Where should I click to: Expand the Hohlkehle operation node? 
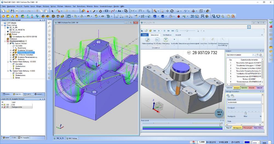click(11, 59)
